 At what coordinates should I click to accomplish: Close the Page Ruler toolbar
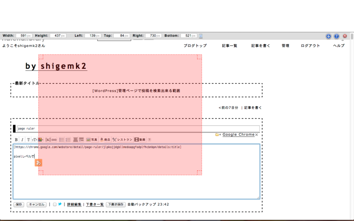click(345, 36)
